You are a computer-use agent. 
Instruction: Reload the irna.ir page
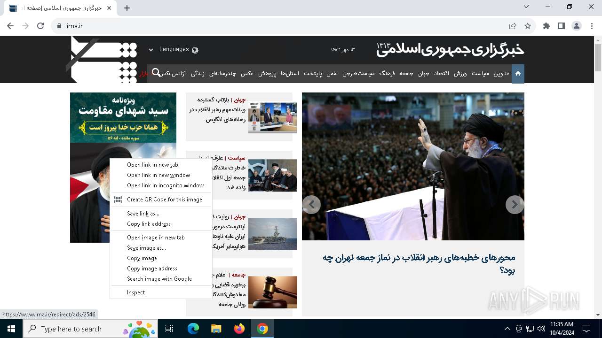coord(40,26)
